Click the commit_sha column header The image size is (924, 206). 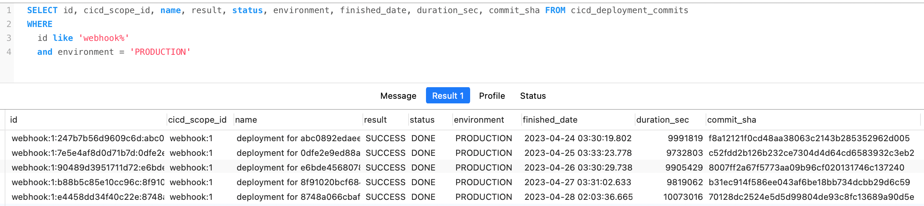(x=732, y=120)
